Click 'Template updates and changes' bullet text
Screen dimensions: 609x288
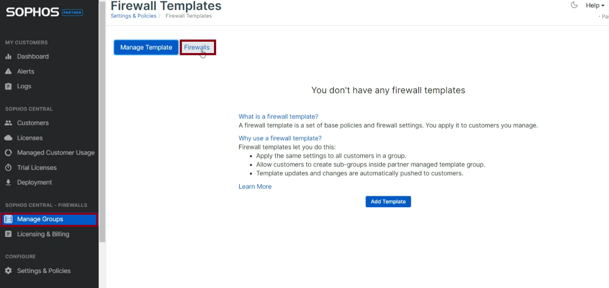point(360,173)
